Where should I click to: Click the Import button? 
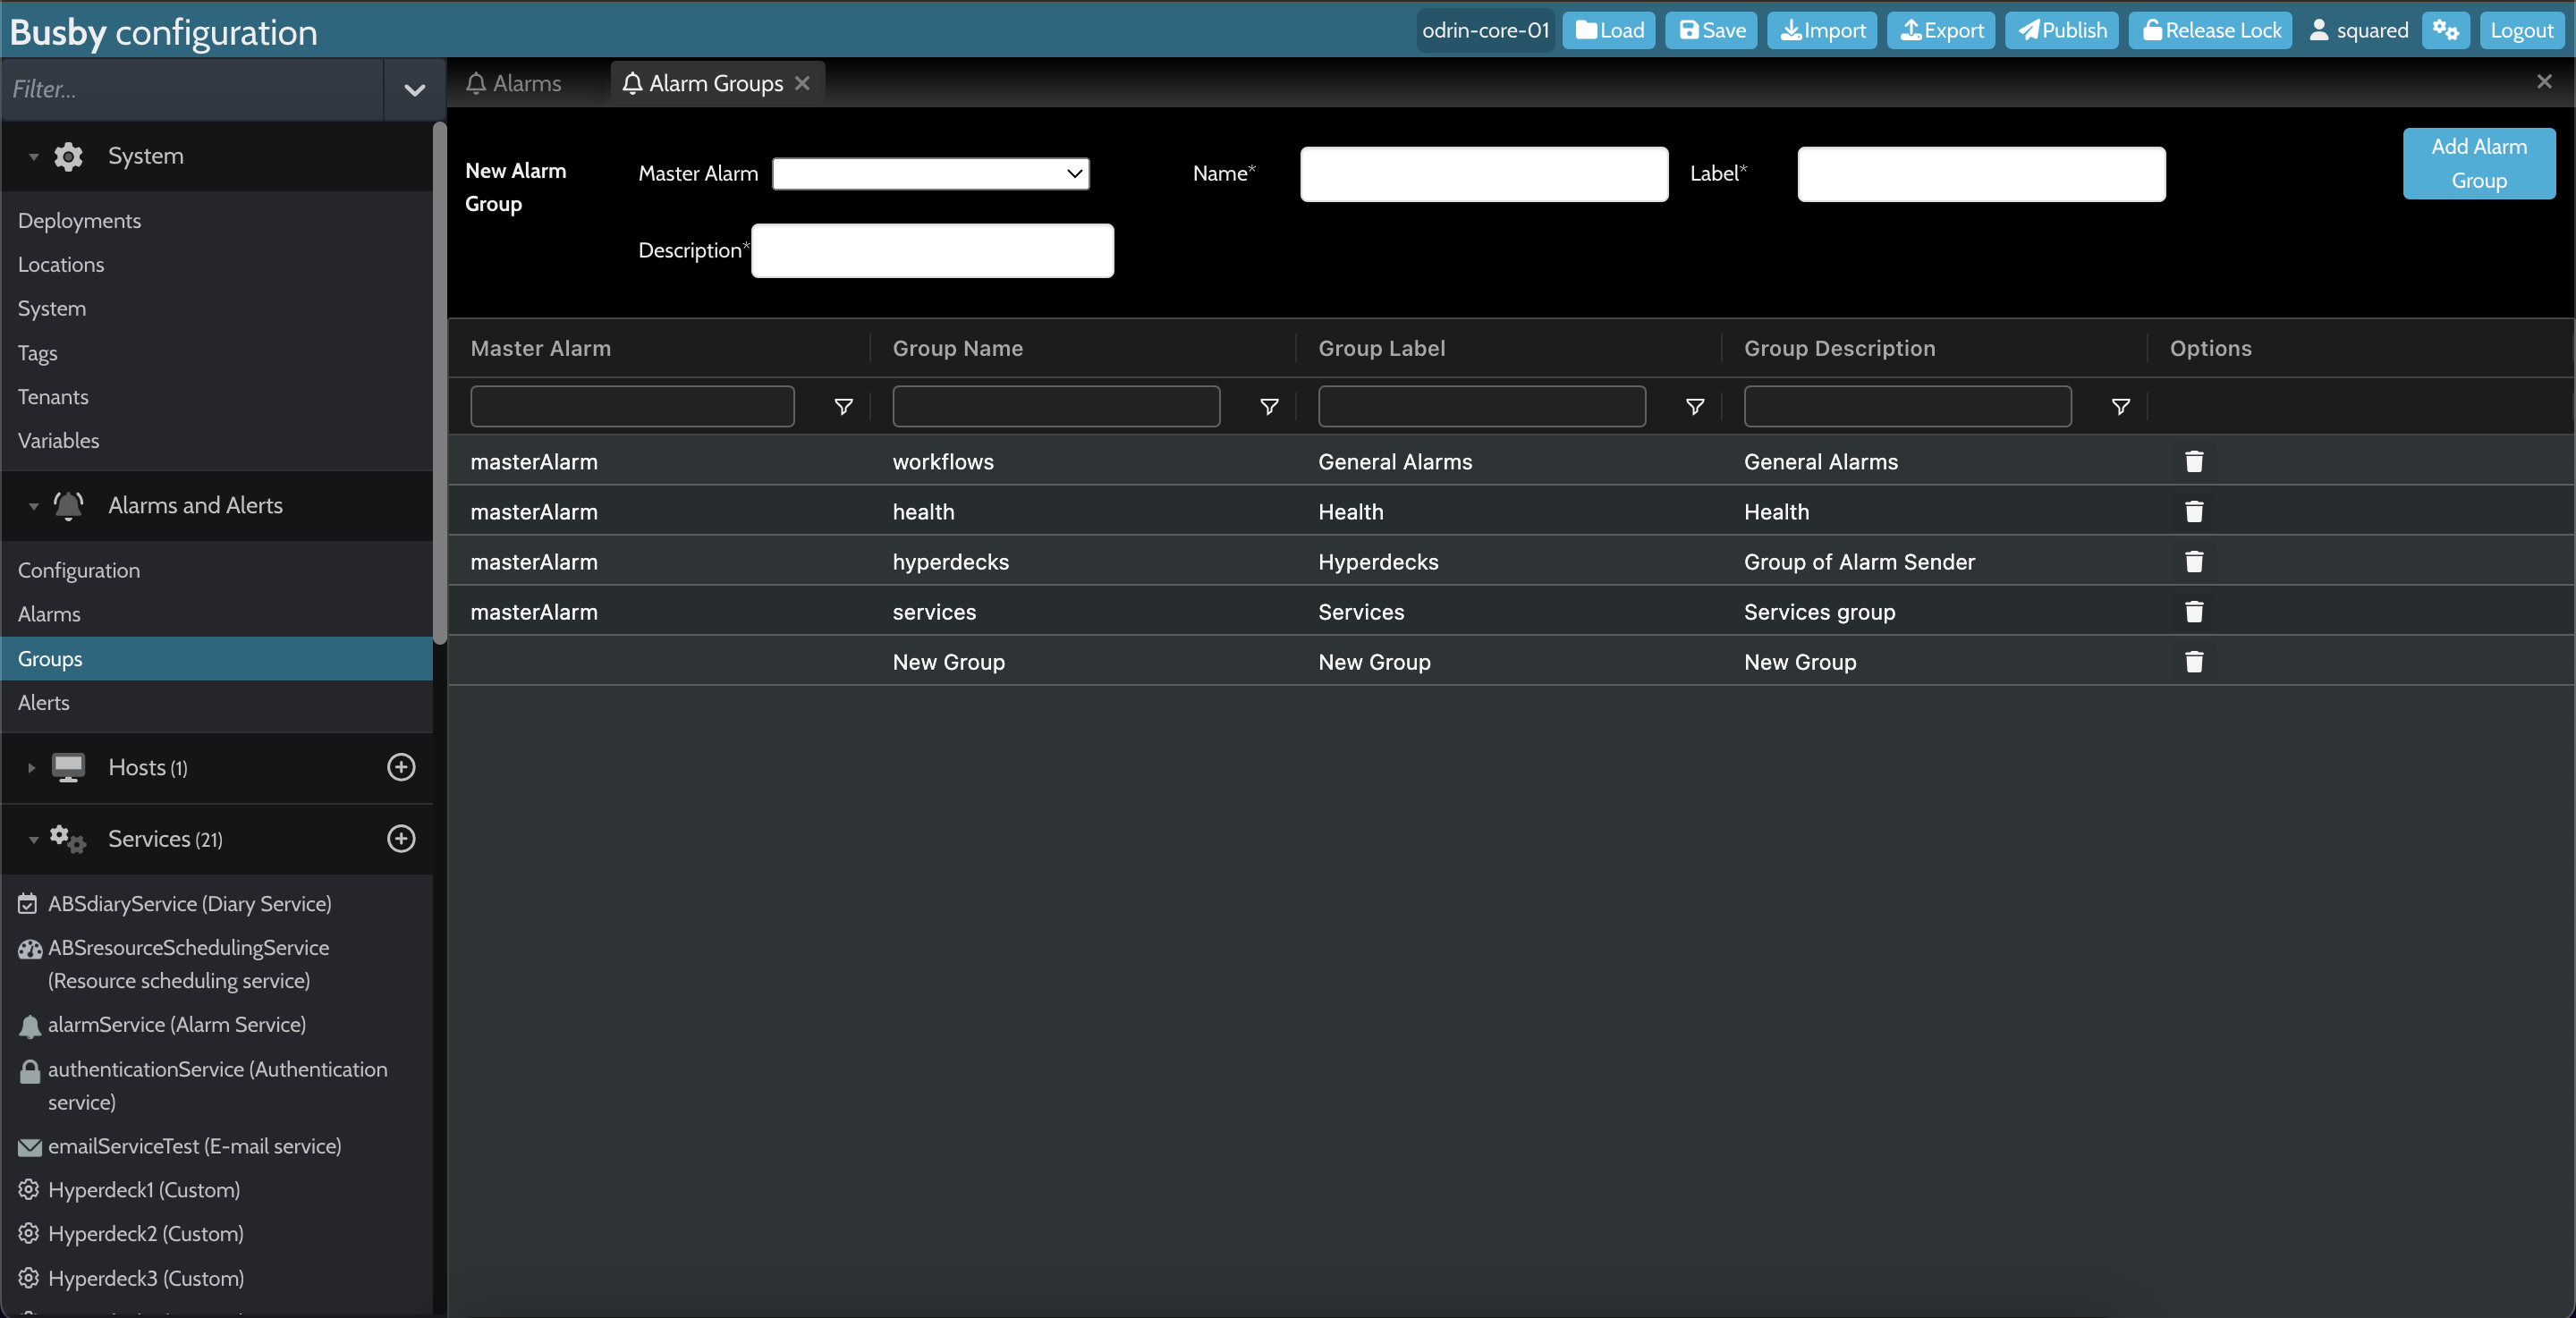[1822, 30]
